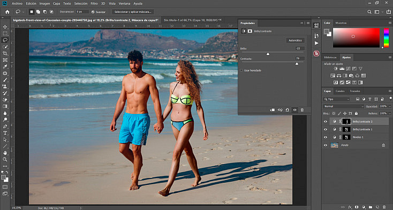Open the Archivo menu

click(x=17, y=4)
